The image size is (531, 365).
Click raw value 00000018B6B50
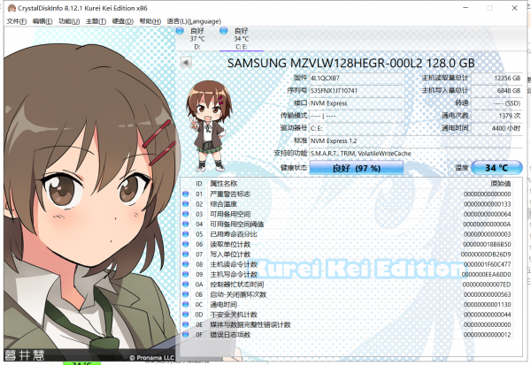click(488, 244)
